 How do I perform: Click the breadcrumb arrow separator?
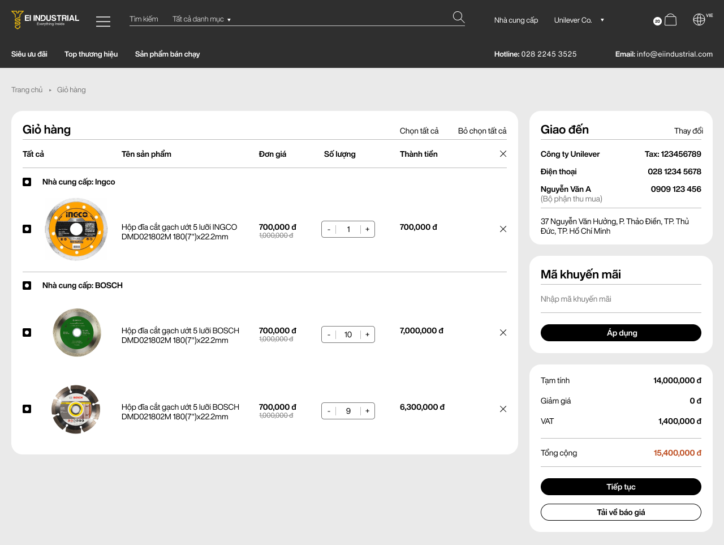(50, 90)
